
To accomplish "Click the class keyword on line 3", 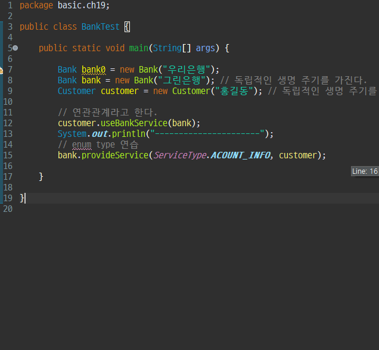I will coord(65,27).
